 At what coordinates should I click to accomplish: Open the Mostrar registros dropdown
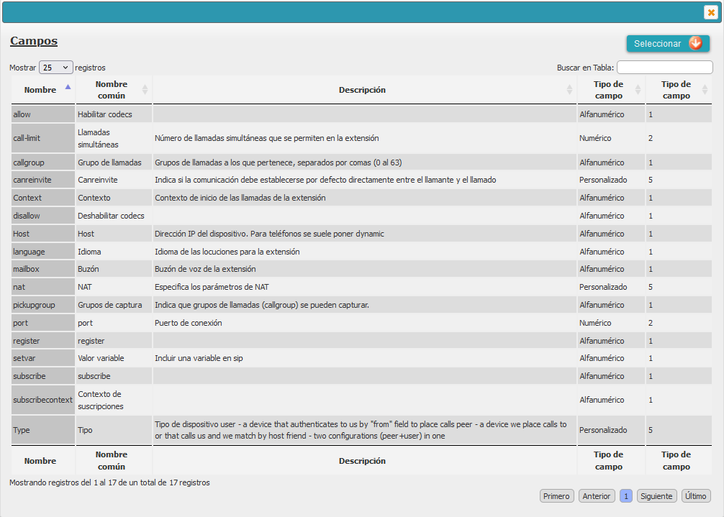56,68
